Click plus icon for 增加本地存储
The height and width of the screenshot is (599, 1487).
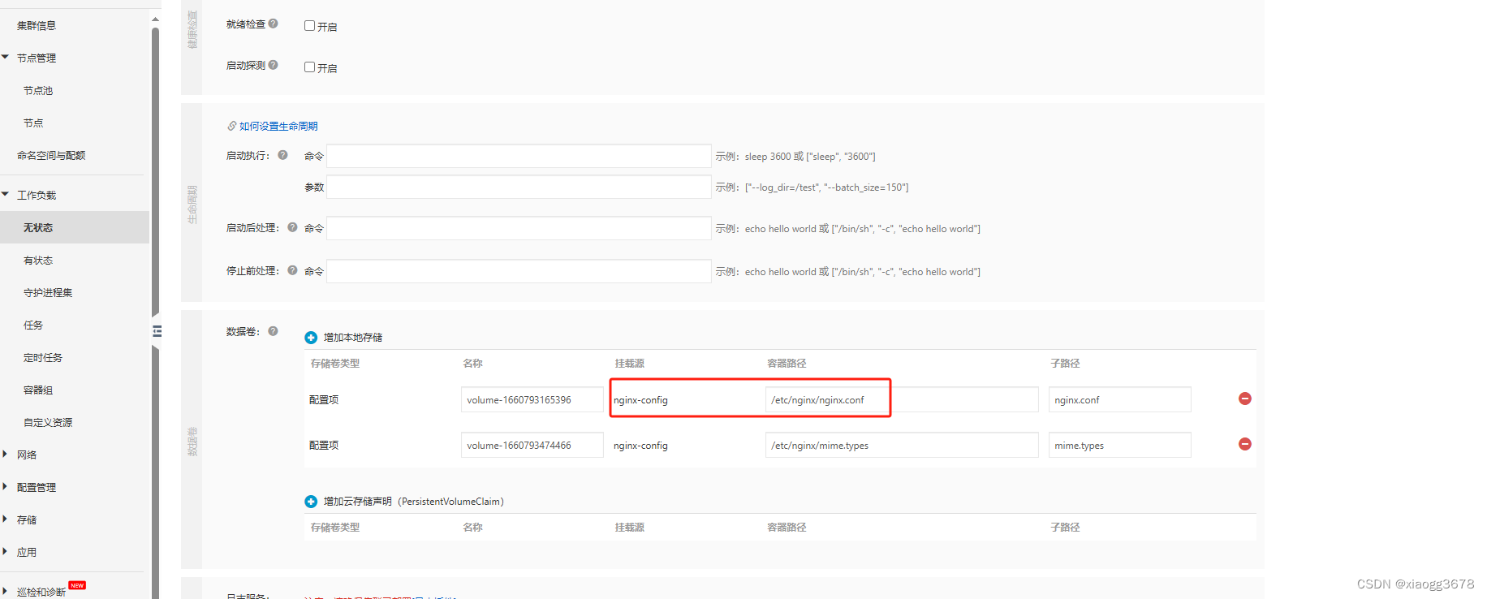coord(311,338)
